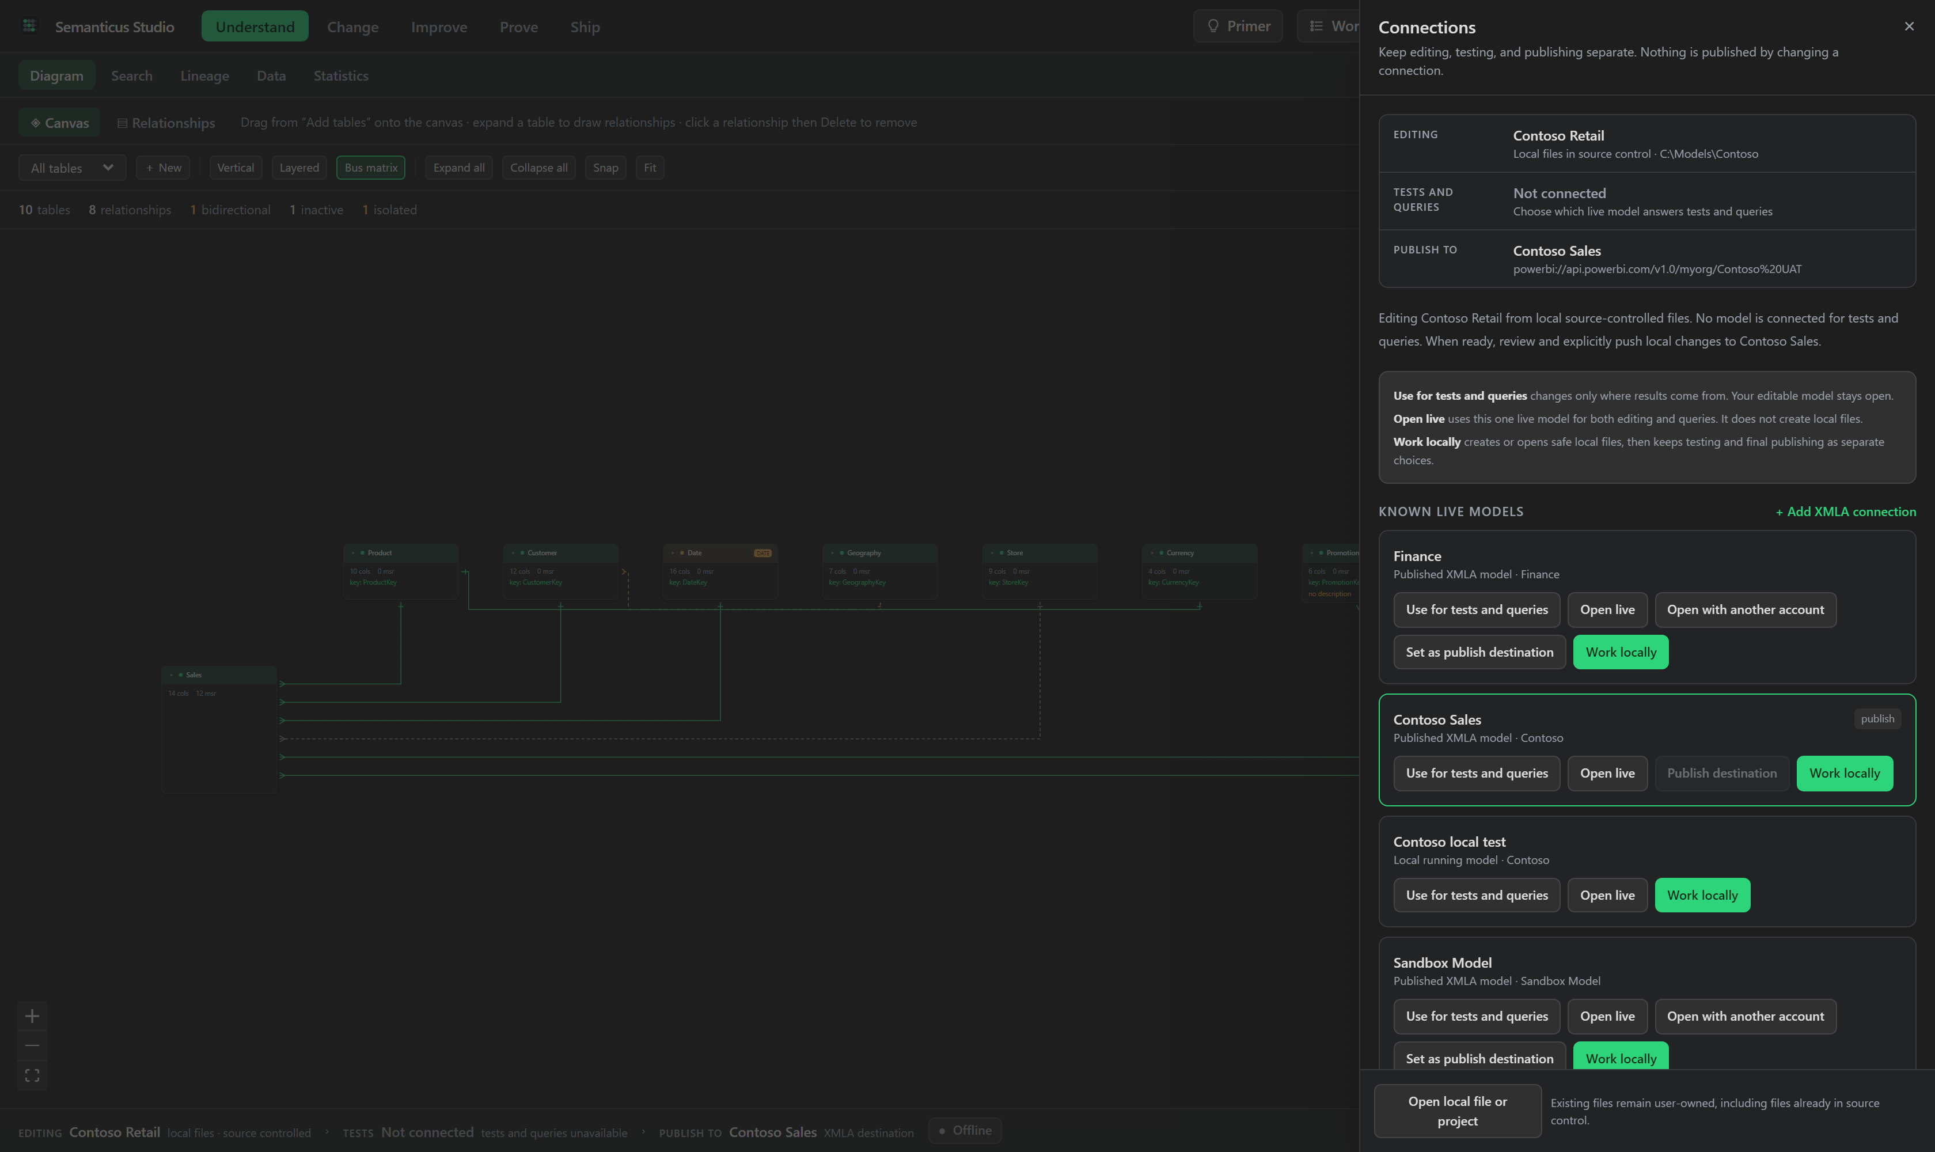Screen dimensions: 1935x1152
Task: Zoom in the canvas with plus icon
Action: point(32,1016)
